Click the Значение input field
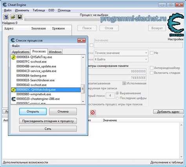 [x=138, y=45]
